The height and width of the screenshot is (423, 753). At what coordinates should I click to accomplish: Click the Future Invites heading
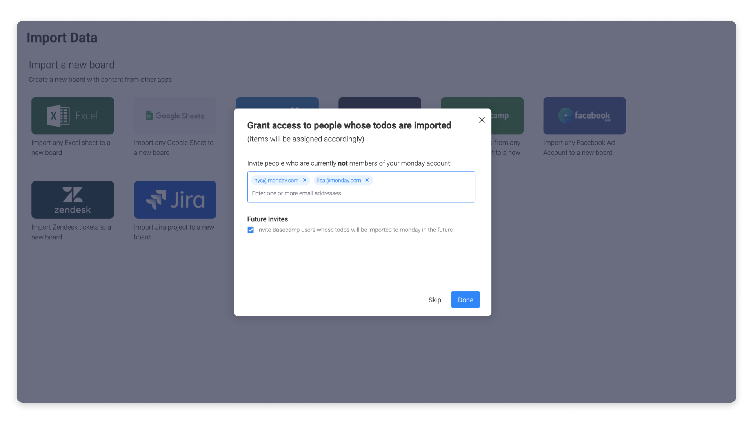[x=267, y=219]
